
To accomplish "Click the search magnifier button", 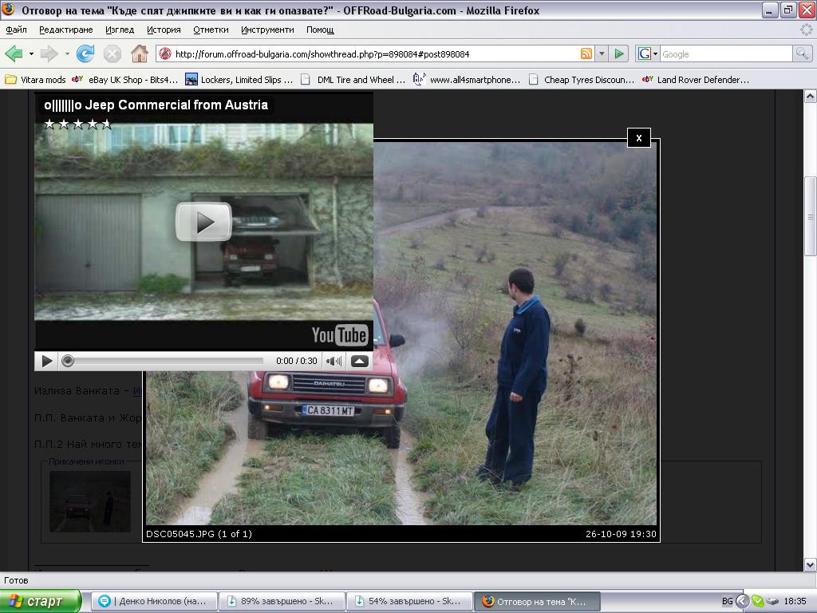I will pos(802,53).
